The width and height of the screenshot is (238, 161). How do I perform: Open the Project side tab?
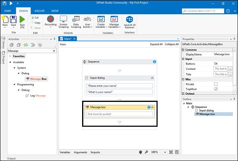click(3, 57)
